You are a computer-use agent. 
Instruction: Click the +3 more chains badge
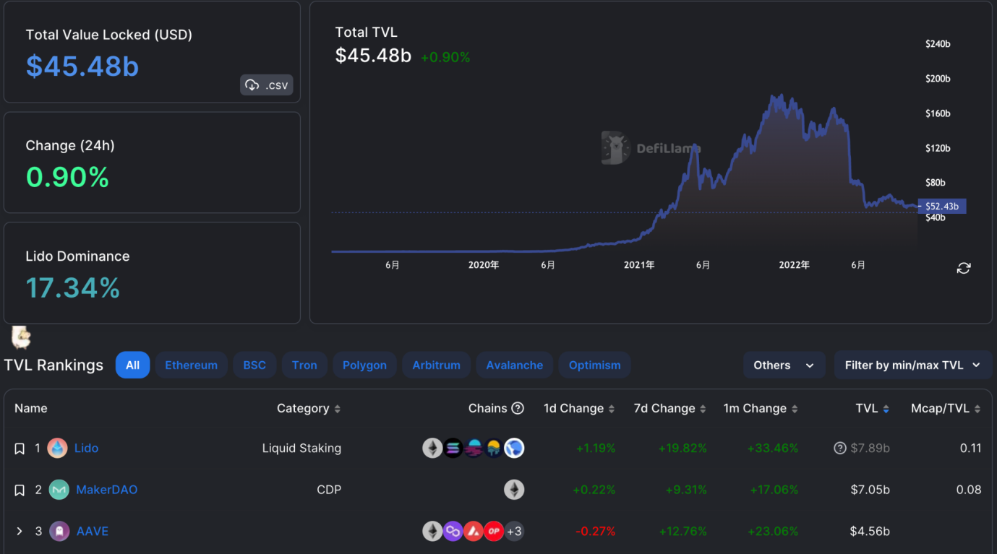tap(514, 532)
